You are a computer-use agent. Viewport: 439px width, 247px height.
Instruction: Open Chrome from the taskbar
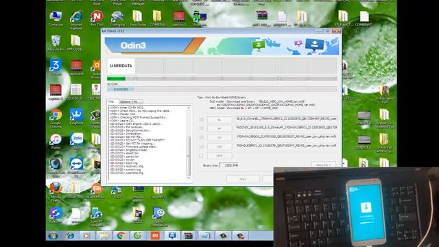pyautogui.click(x=121, y=236)
